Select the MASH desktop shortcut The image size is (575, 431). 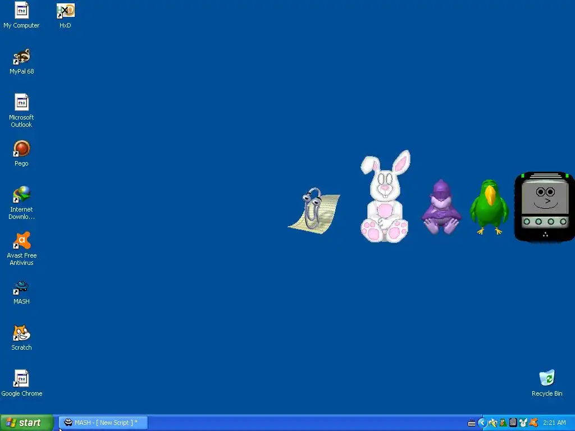coord(21,292)
